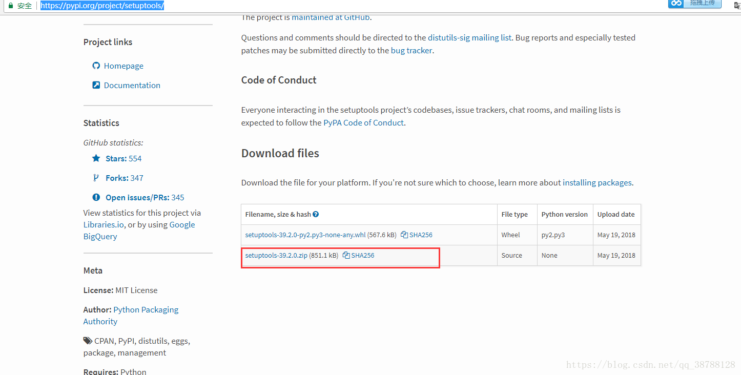Click the Download files heading
This screenshot has height=375, width=741.
tap(280, 153)
